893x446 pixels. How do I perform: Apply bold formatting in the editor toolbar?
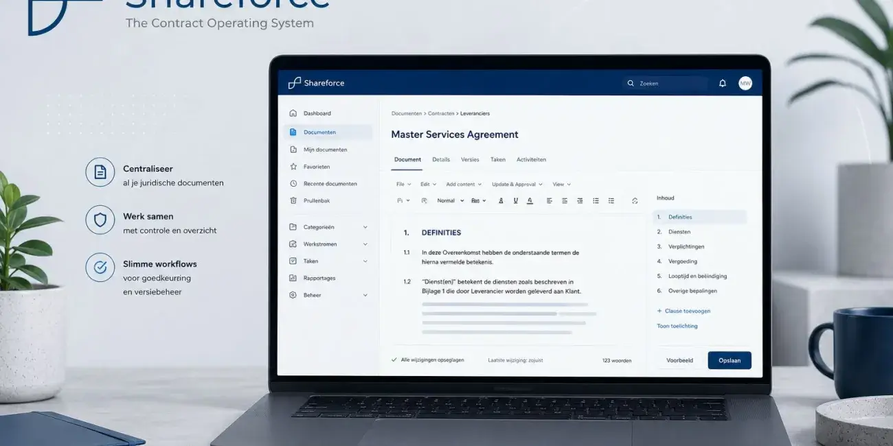pos(501,200)
